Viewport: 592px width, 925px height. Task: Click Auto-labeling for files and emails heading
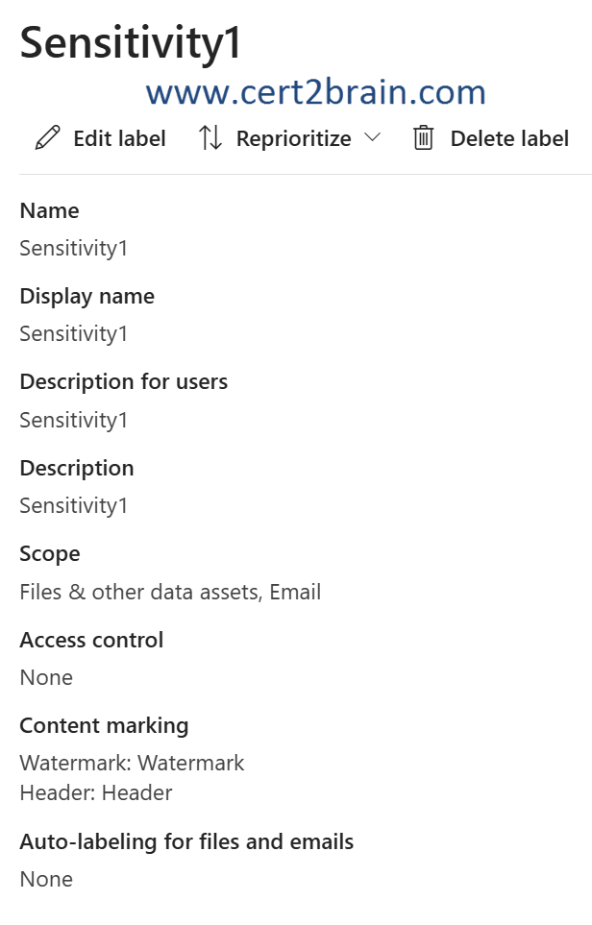tap(186, 841)
